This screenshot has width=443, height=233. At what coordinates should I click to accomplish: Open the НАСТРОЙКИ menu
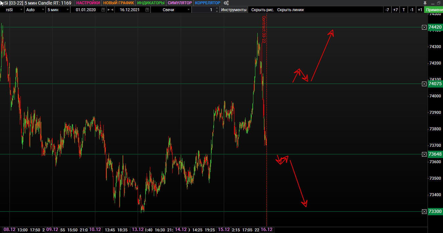(x=88, y=3)
